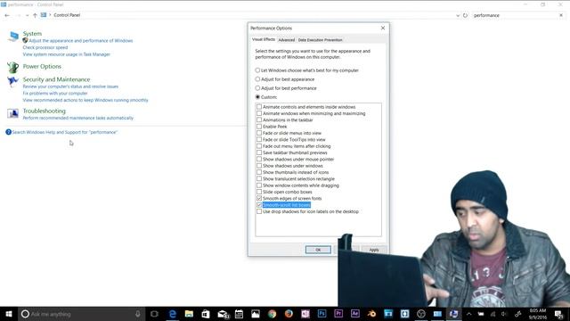Uncheck Smooth edges of screen fonts

tap(259, 198)
